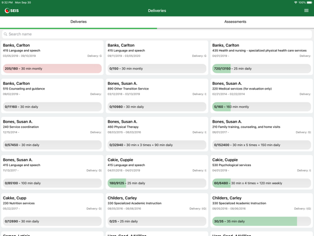Click '240 Service coordination' text
Viewport: 314px width, 236px height.
point(21,127)
